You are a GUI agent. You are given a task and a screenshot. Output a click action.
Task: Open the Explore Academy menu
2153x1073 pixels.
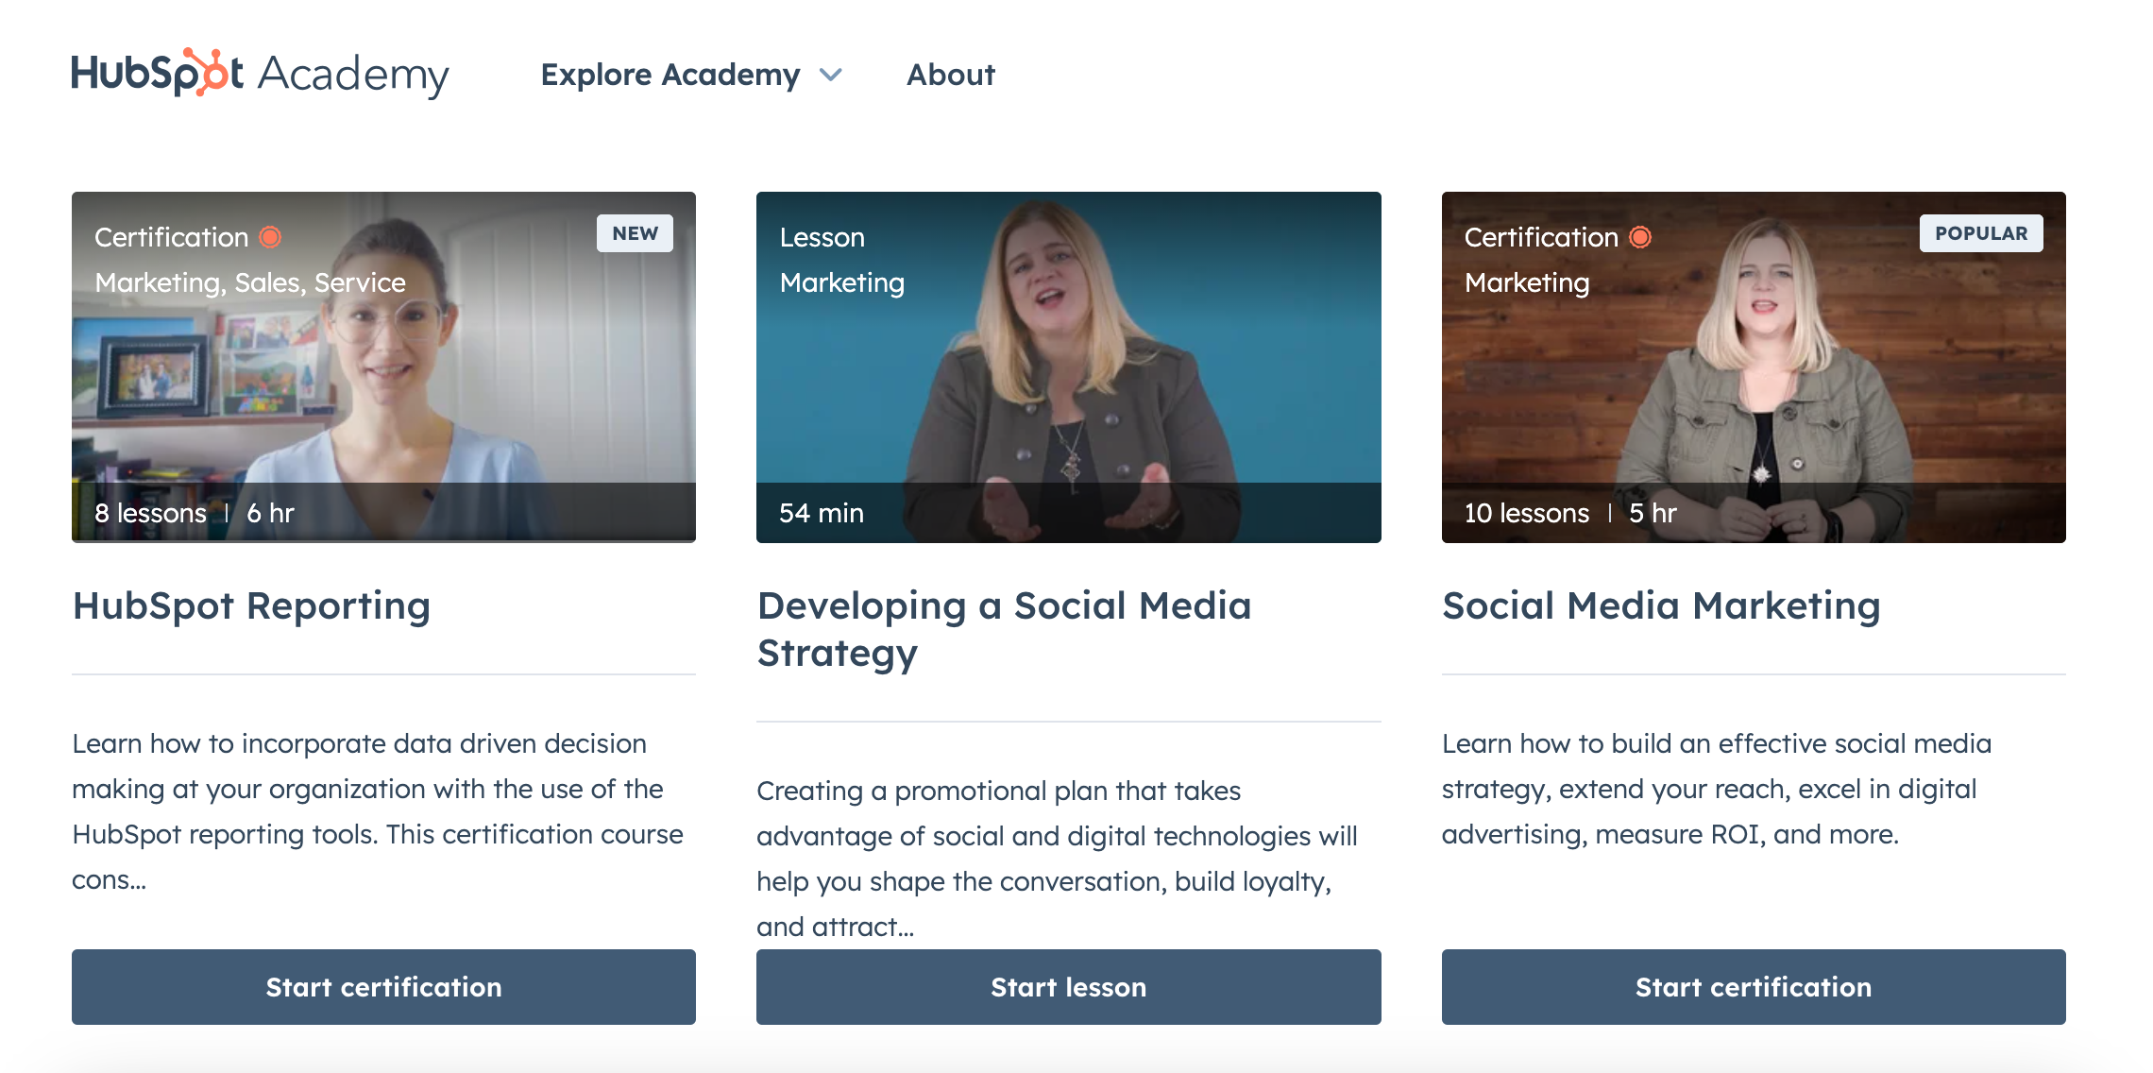[x=670, y=75]
